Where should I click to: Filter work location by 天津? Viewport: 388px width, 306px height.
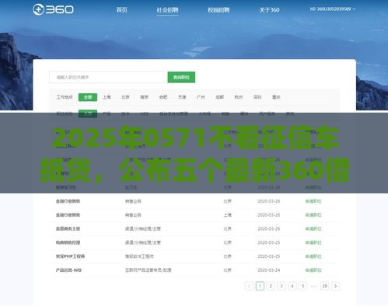point(182,97)
